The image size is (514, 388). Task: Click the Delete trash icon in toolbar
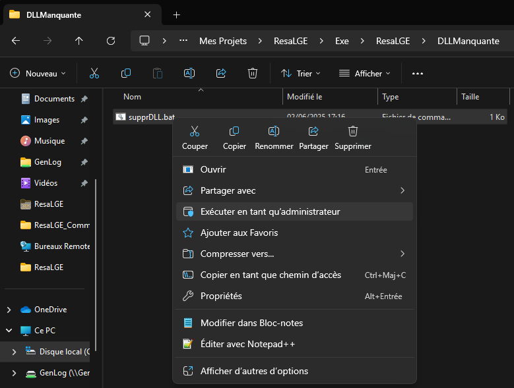[x=253, y=73]
